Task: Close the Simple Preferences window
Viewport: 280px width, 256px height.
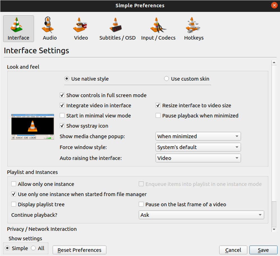Action: pos(274,5)
